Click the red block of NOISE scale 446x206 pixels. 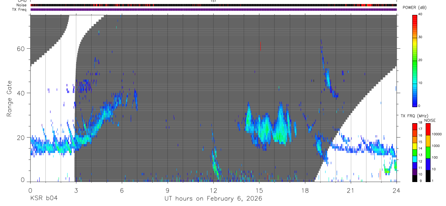tap(428, 129)
